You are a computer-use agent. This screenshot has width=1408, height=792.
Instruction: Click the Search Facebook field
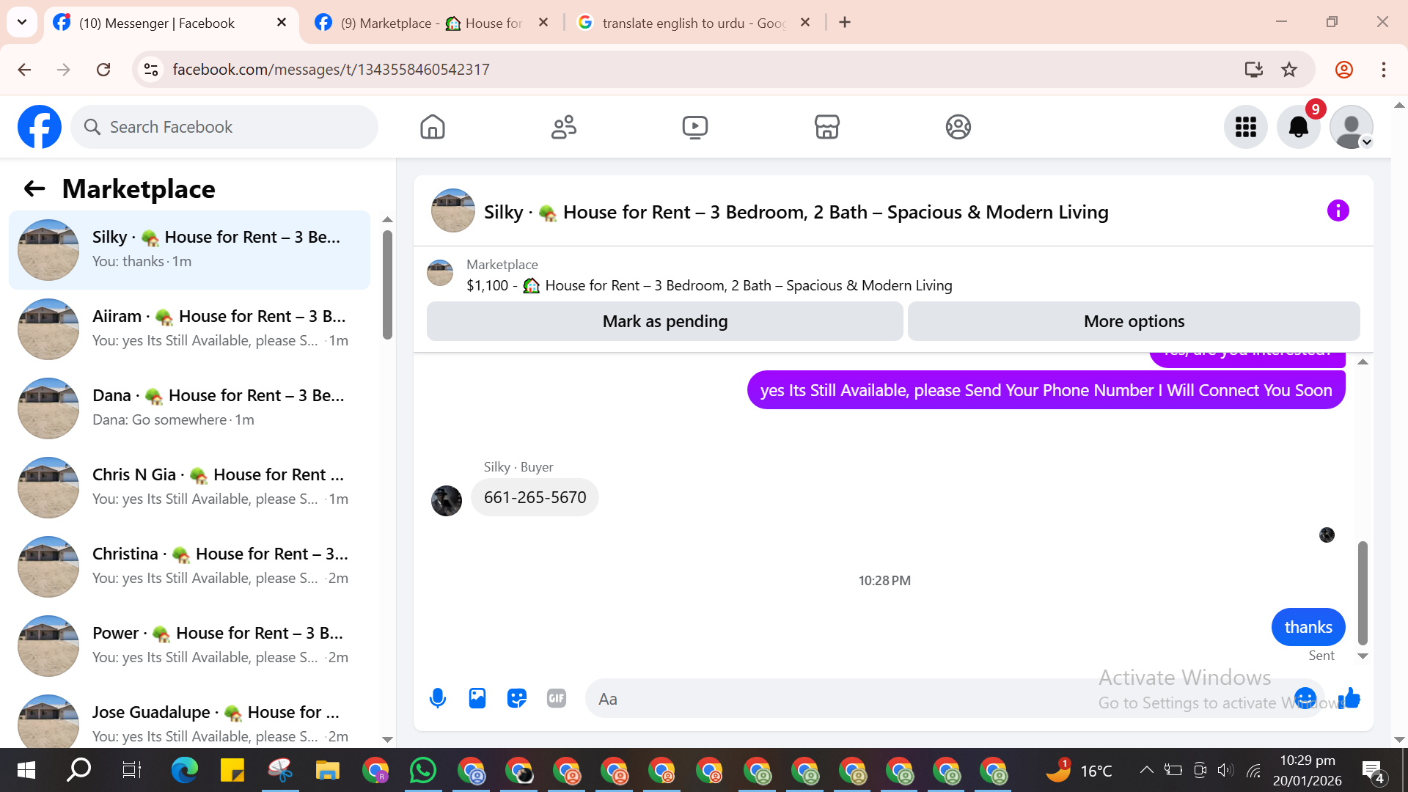[224, 127]
